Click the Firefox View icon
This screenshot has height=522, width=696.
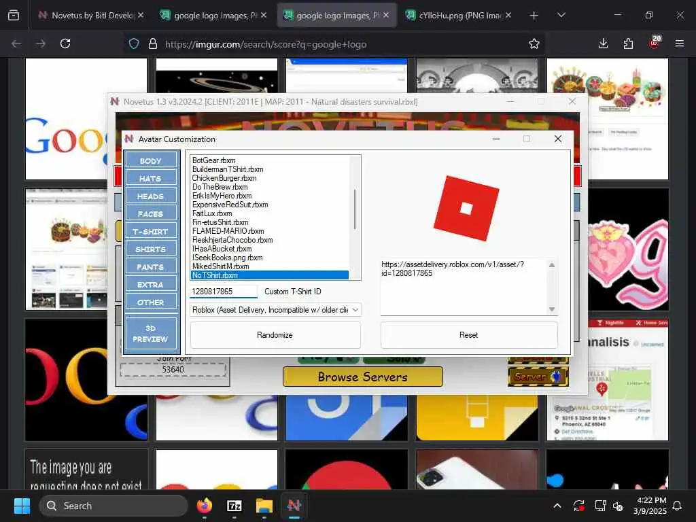pyautogui.click(x=14, y=16)
